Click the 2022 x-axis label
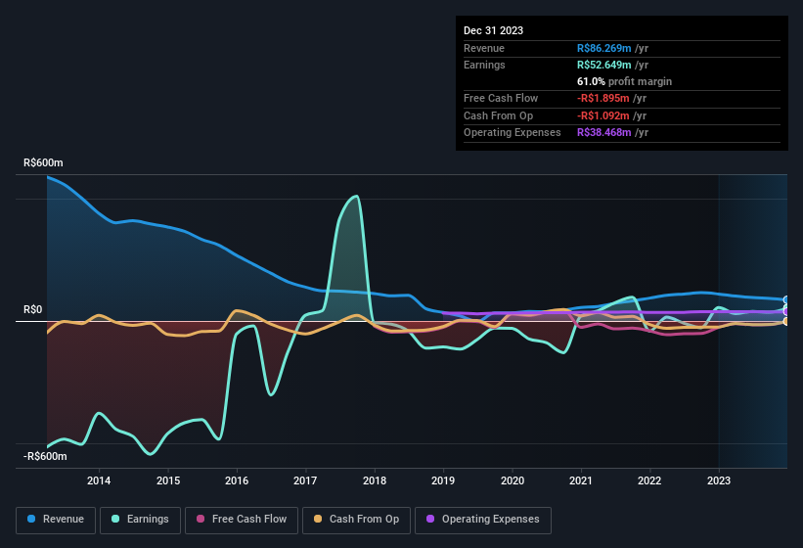Screen dimensions: 803x548 point(649,480)
